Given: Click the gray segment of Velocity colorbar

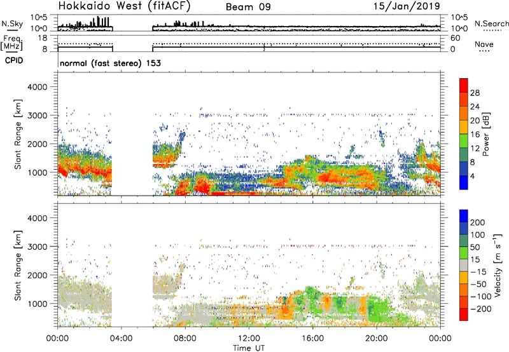Looking at the screenshot, I should pyautogui.click(x=464, y=265).
